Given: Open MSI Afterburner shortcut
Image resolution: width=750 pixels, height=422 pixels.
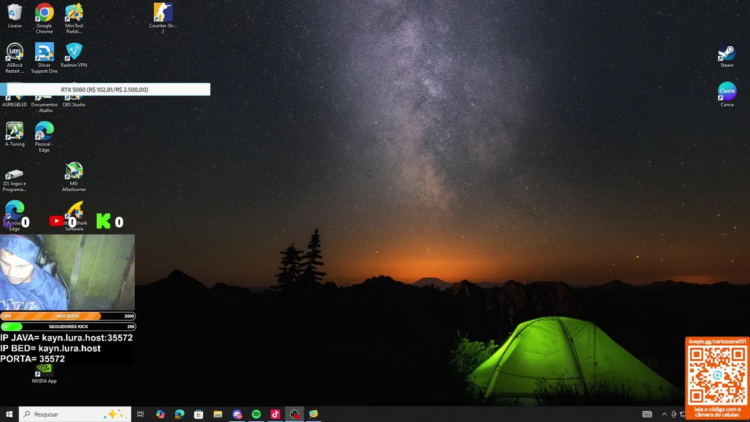Looking at the screenshot, I should (74, 177).
